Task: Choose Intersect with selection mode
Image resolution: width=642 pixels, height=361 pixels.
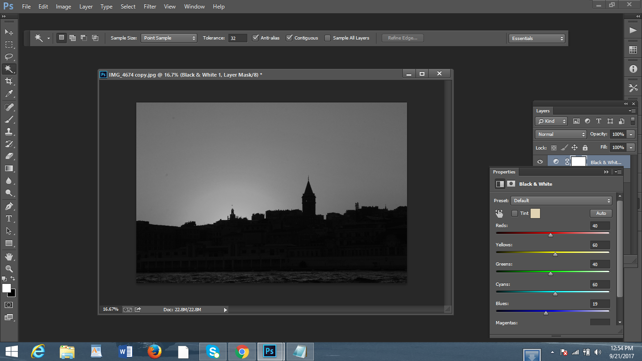Action: coord(95,38)
